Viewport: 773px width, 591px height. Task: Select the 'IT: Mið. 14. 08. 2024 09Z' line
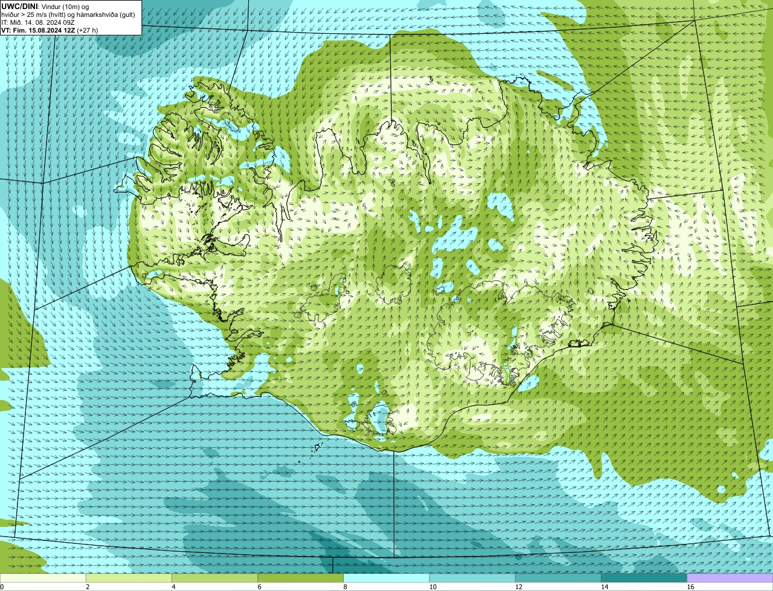click(38, 22)
